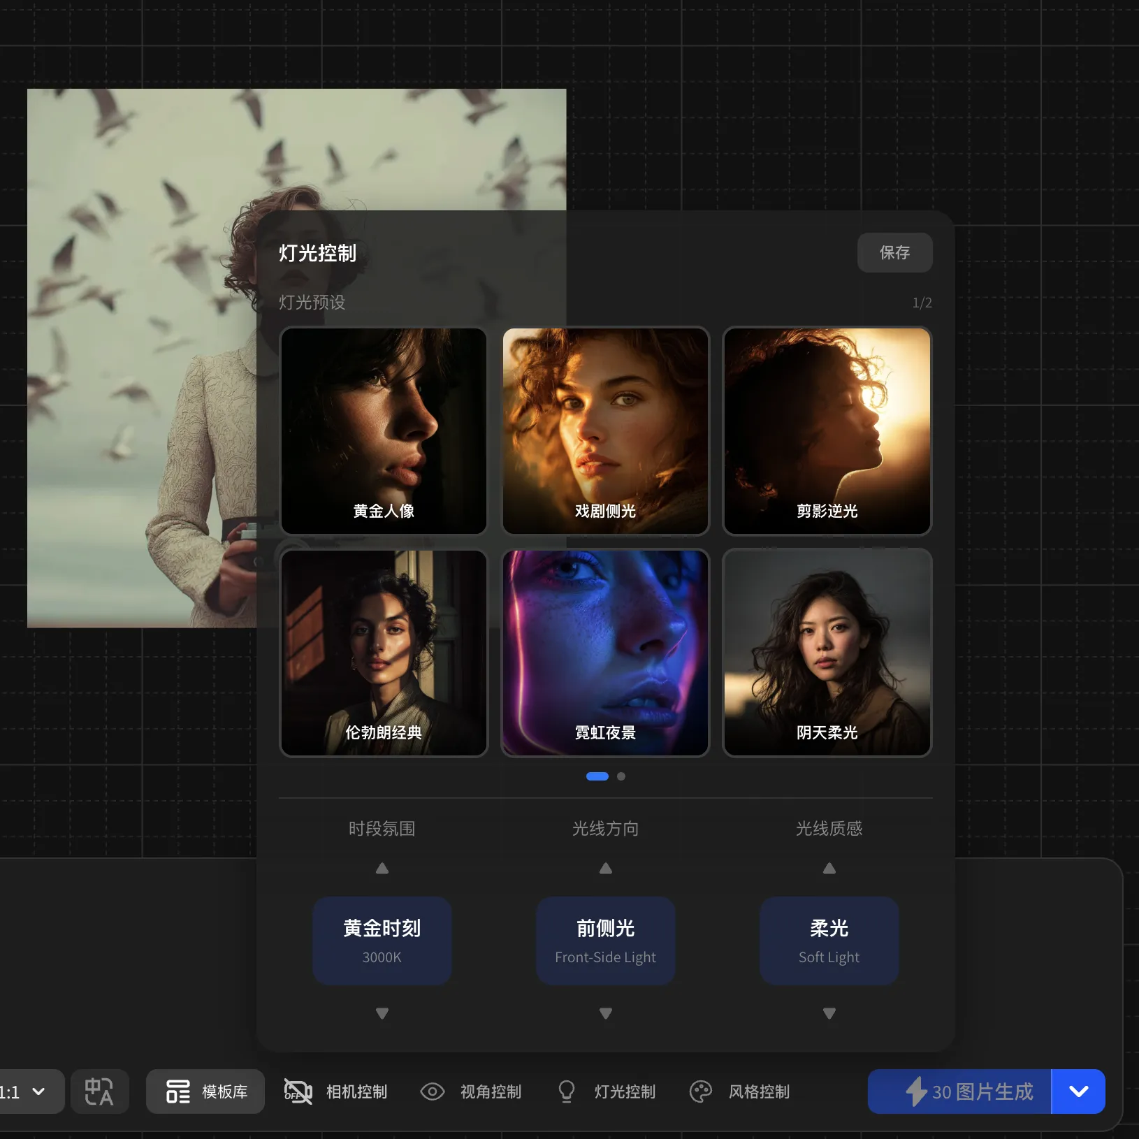Select the 黄金人像 lighting preset

point(384,431)
